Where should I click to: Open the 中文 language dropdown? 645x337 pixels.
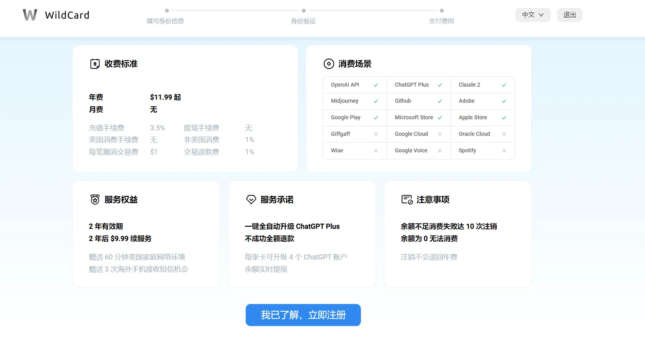tap(533, 15)
